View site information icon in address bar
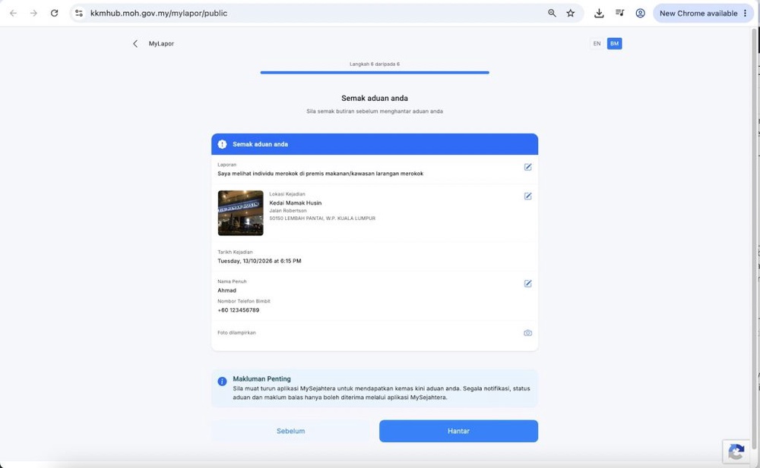 coord(79,13)
